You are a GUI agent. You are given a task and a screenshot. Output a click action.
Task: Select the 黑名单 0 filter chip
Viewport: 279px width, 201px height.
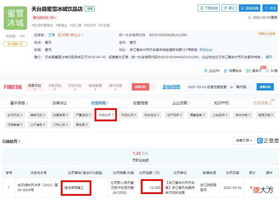pos(82,125)
